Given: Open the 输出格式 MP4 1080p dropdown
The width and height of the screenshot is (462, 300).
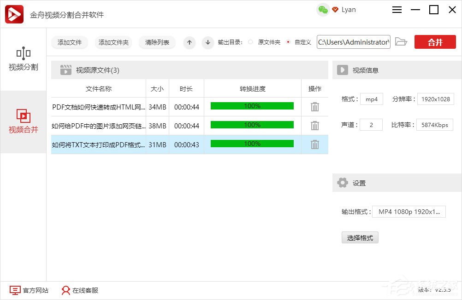Looking at the screenshot, I should pyautogui.click(x=409, y=212).
